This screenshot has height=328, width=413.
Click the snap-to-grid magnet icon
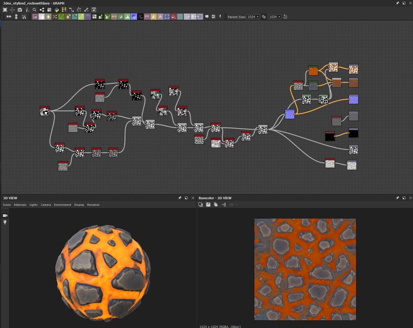[24, 16]
